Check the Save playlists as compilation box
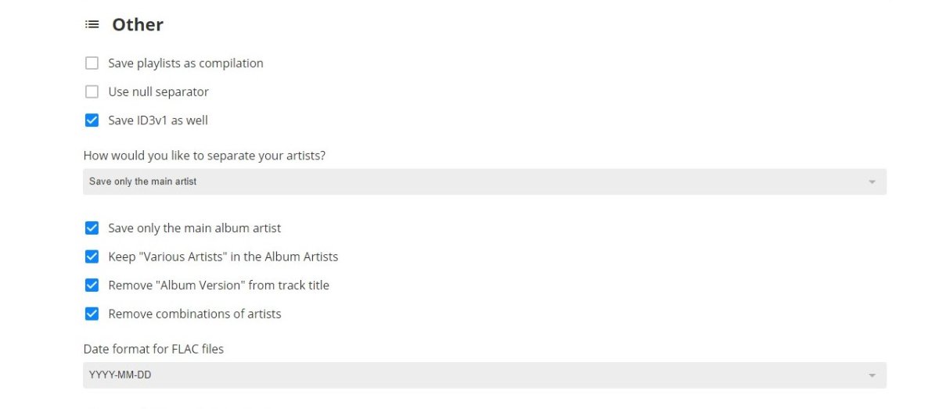This screenshot has height=409, width=939. click(92, 63)
